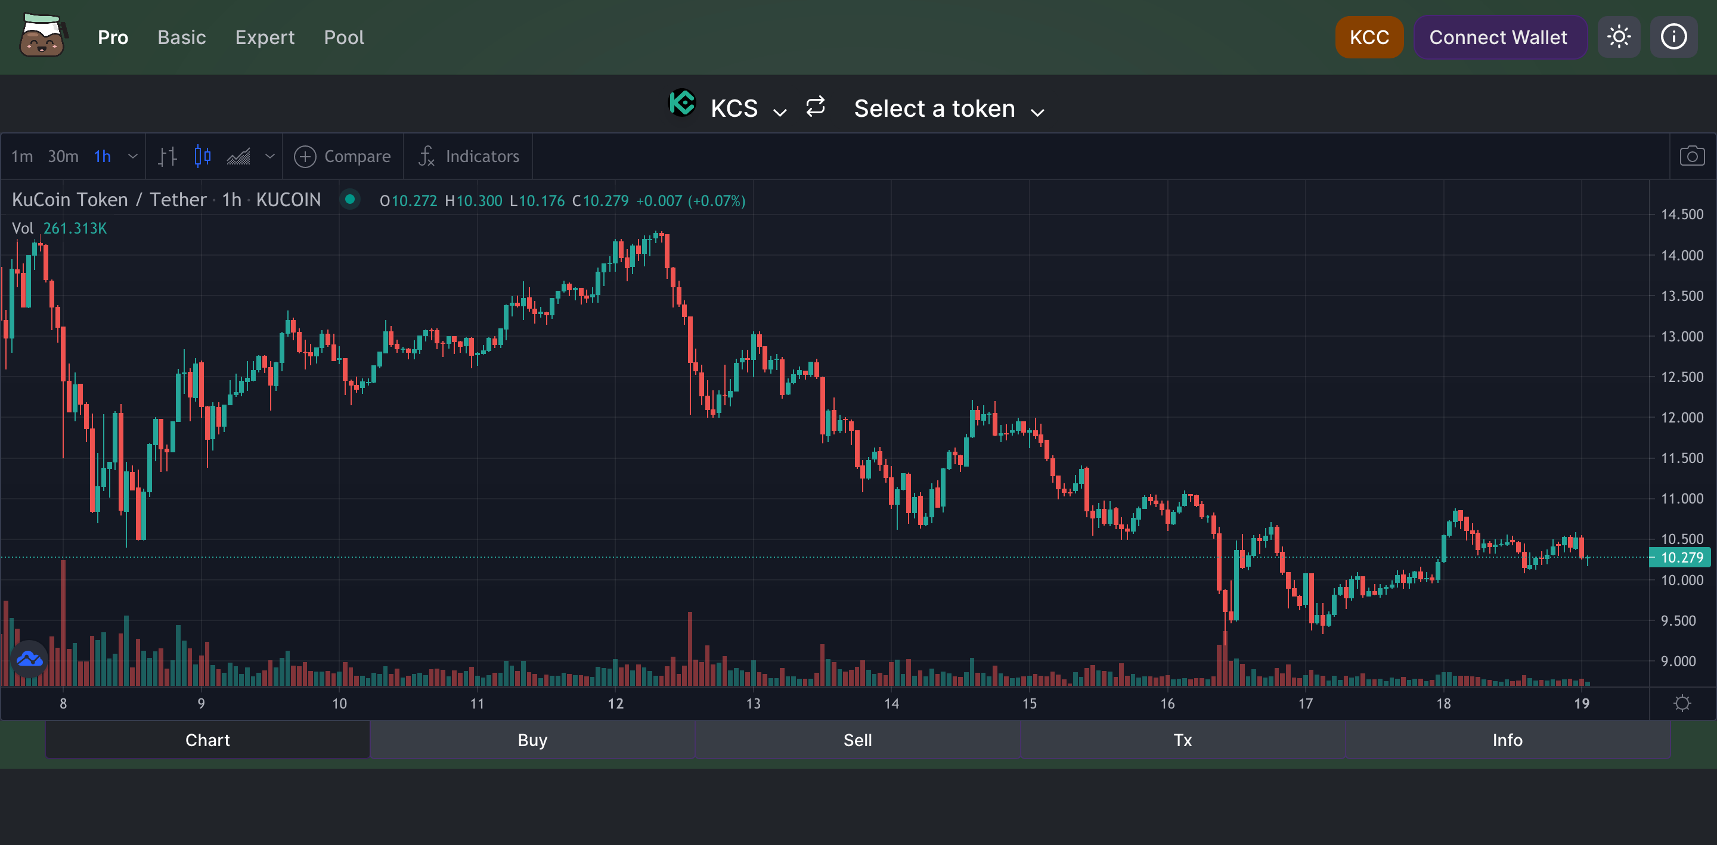Open chart settings gear icon
The image size is (1717, 845).
click(1682, 703)
